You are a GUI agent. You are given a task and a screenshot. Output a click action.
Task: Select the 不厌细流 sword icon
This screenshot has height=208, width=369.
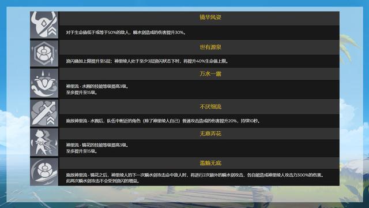point(44,113)
